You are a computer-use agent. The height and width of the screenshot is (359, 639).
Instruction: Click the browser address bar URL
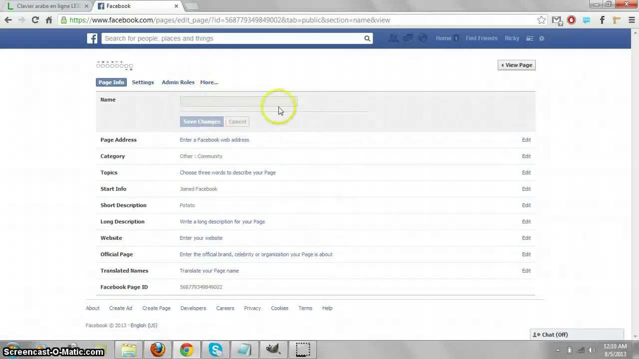click(230, 20)
